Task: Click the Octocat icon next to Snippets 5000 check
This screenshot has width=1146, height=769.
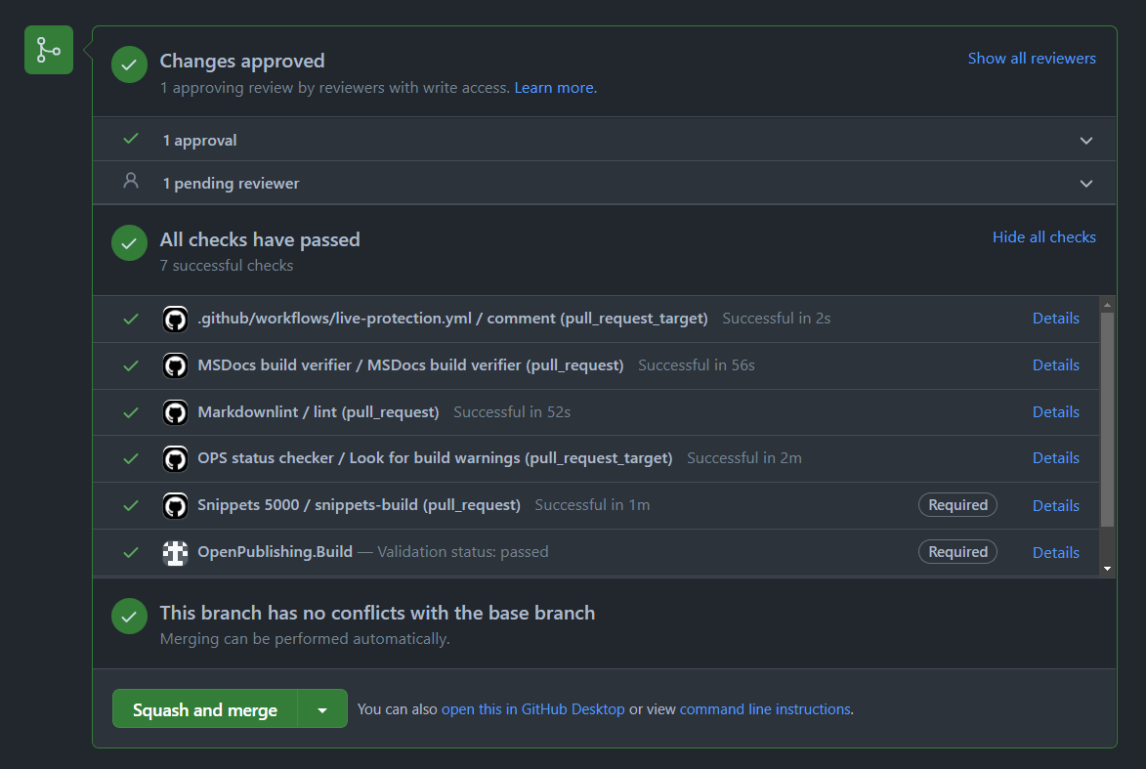Action: click(x=175, y=505)
